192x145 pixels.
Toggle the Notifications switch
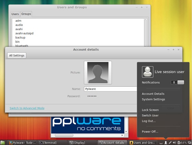[178, 82]
